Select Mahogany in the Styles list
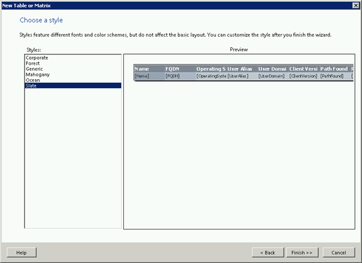Image resolution: width=362 pixels, height=263 pixels. (x=38, y=74)
